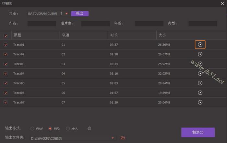
Task: Select the Track06 title cell
Action: pos(19,93)
